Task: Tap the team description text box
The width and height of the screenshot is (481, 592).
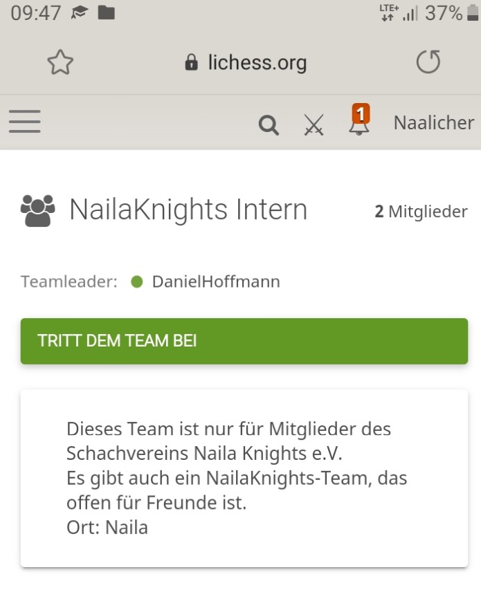Action: [244, 479]
